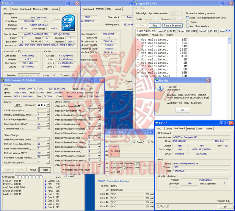Click the Core 2 temperature arrow icon
Viewport: 235px width, 211px height.
pyautogui.click(x=46, y=201)
